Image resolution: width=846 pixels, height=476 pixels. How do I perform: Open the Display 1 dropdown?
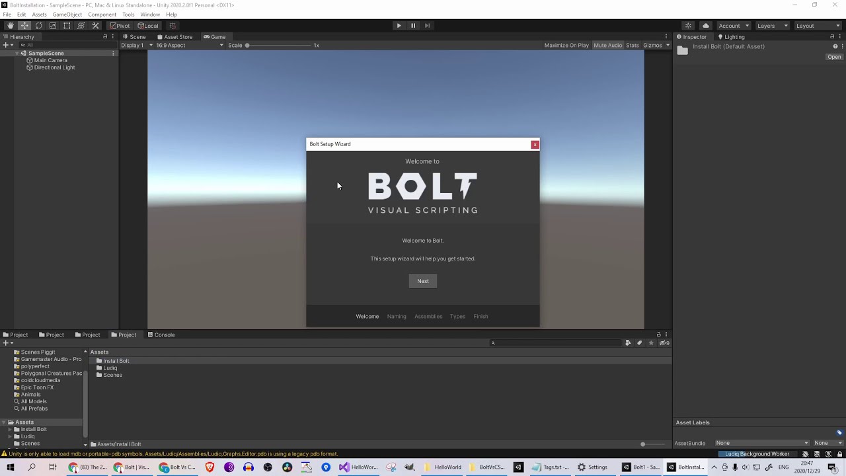tap(137, 46)
